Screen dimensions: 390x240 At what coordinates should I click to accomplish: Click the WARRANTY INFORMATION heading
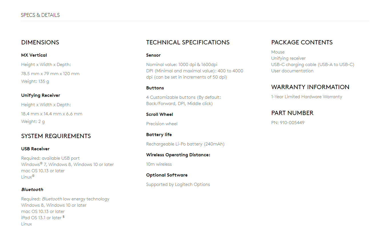point(310,87)
